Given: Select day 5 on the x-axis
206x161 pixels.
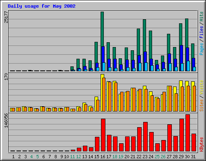Looking at the screenshot, I should click(x=37, y=157).
